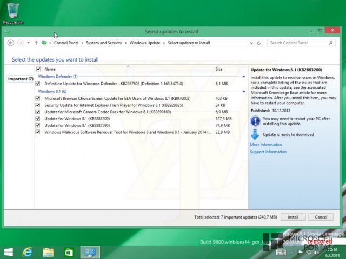Show hidden tray icons arrow
346x259 pixels.
pyautogui.click(x=292, y=253)
